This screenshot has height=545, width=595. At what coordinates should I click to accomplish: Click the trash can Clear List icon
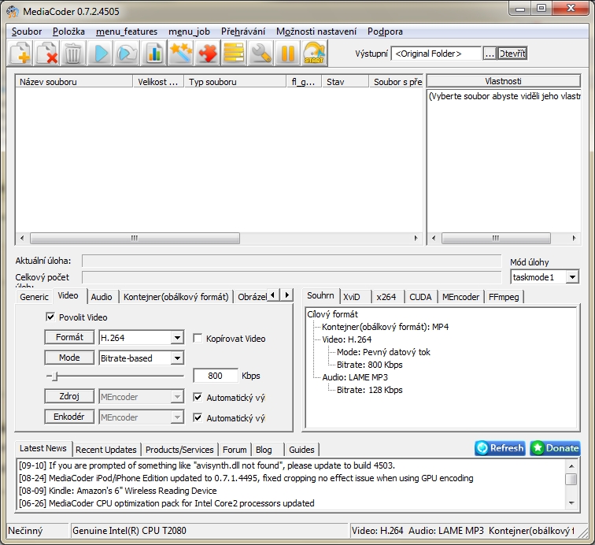click(73, 54)
